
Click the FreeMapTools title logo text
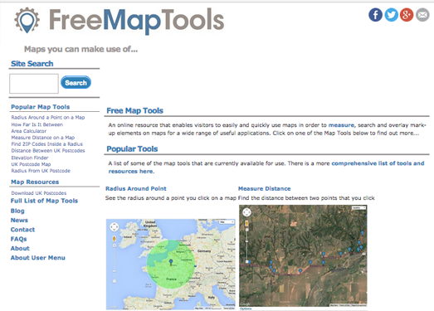click(136, 21)
